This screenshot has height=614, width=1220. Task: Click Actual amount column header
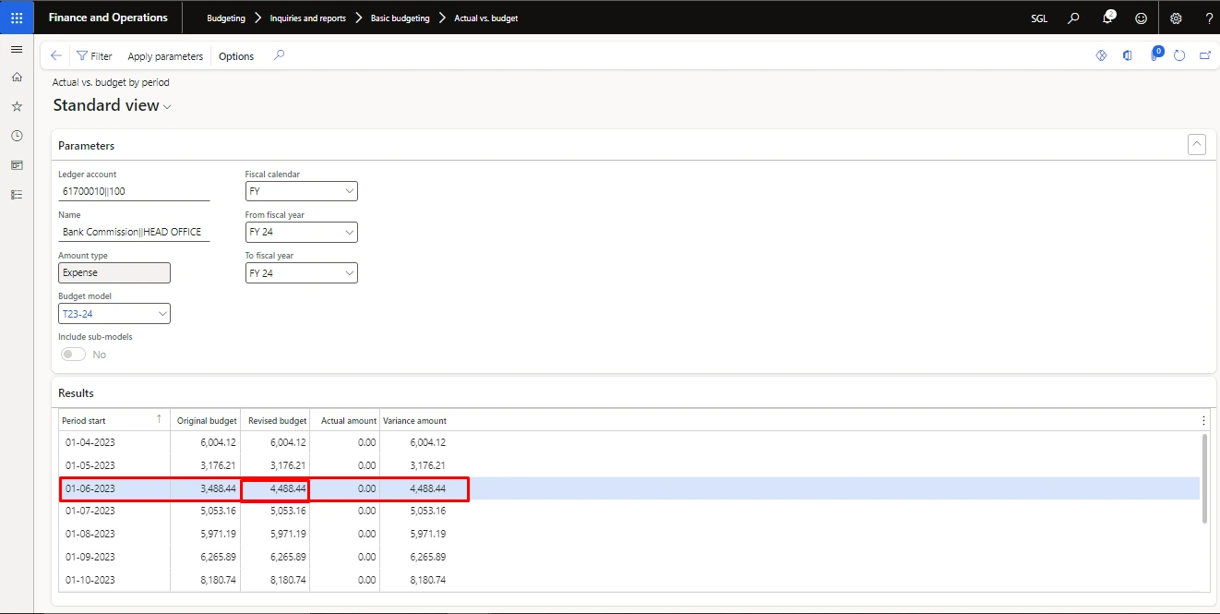tap(345, 420)
